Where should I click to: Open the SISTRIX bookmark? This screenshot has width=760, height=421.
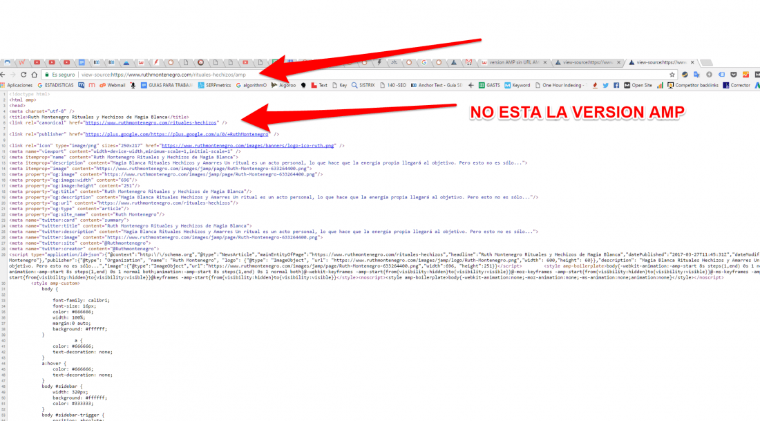tap(363, 85)
